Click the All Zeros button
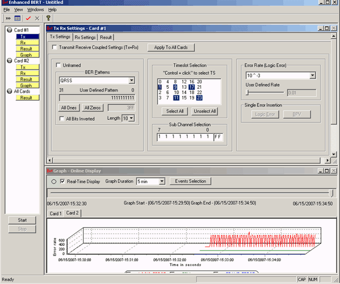 click(x=92, y=108)
